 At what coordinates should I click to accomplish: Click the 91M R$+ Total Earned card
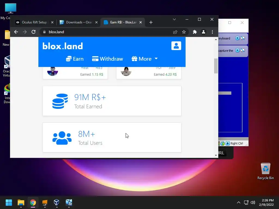112,101
